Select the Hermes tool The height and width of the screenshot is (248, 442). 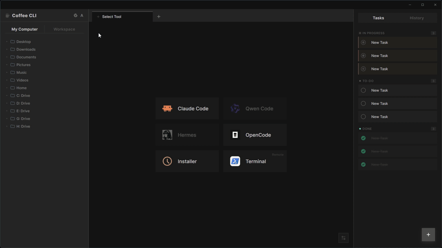pos(187,135)
